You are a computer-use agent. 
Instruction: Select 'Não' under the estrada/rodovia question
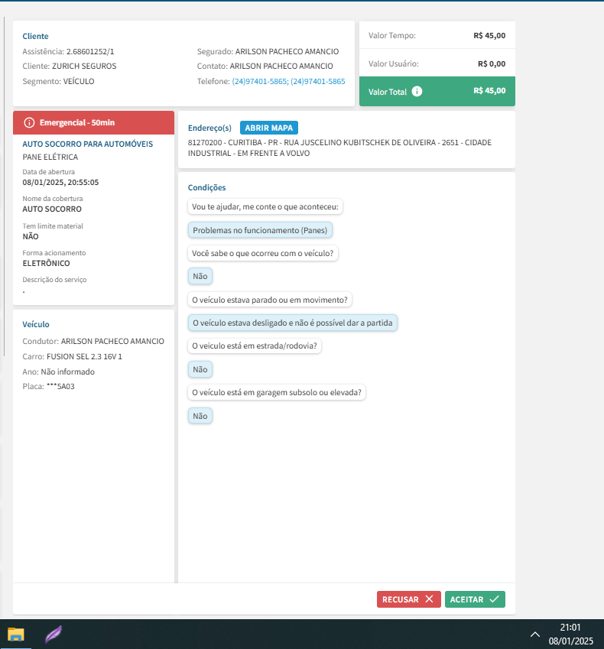[200, 369]
